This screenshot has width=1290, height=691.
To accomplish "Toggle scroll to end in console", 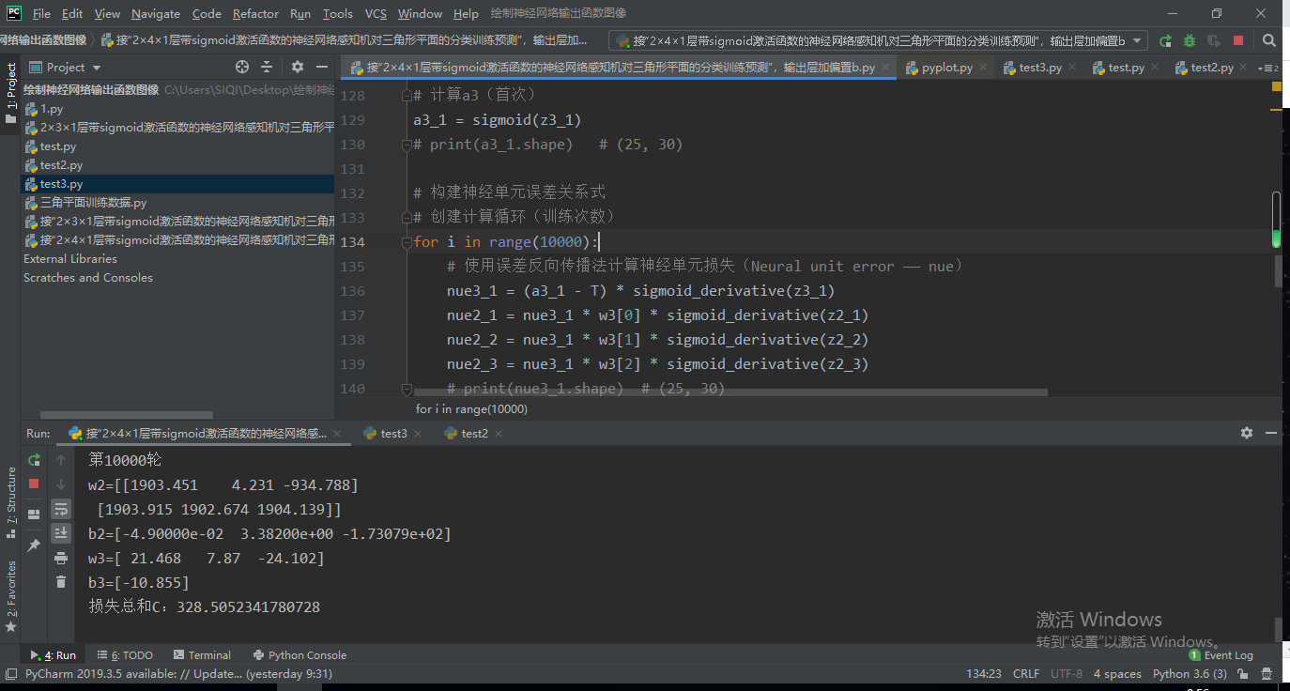I will point(61,533).
